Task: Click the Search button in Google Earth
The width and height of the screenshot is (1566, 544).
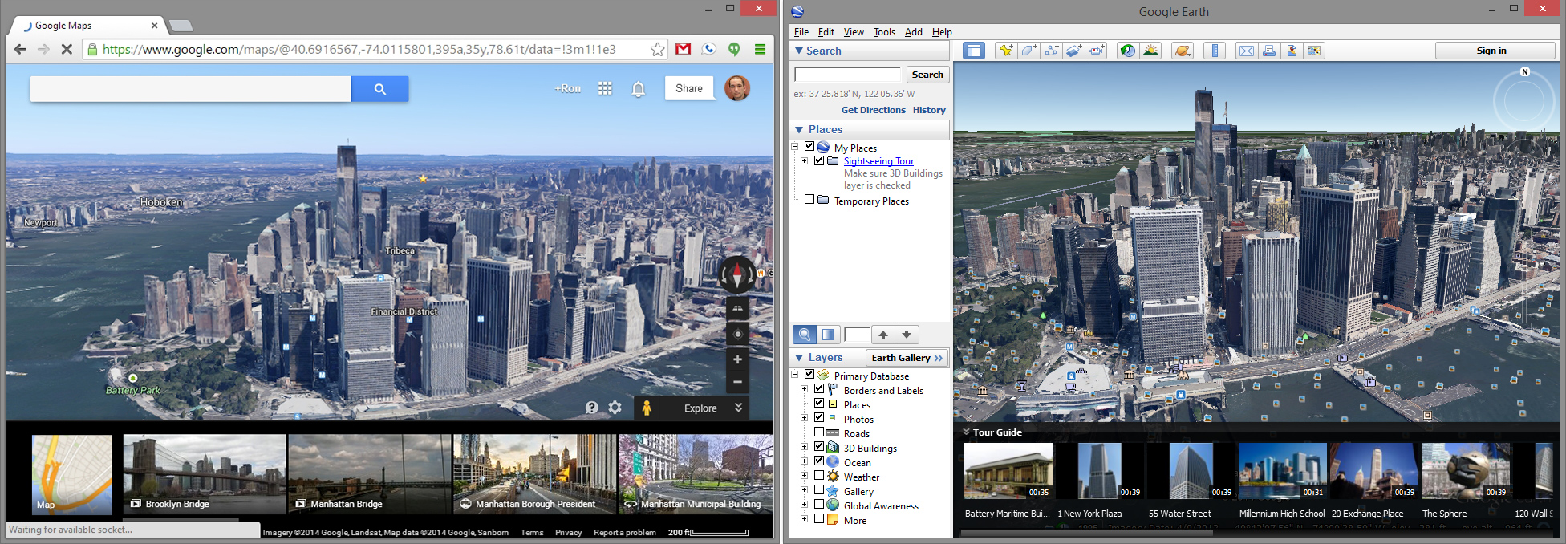Action: pos(927,75)
